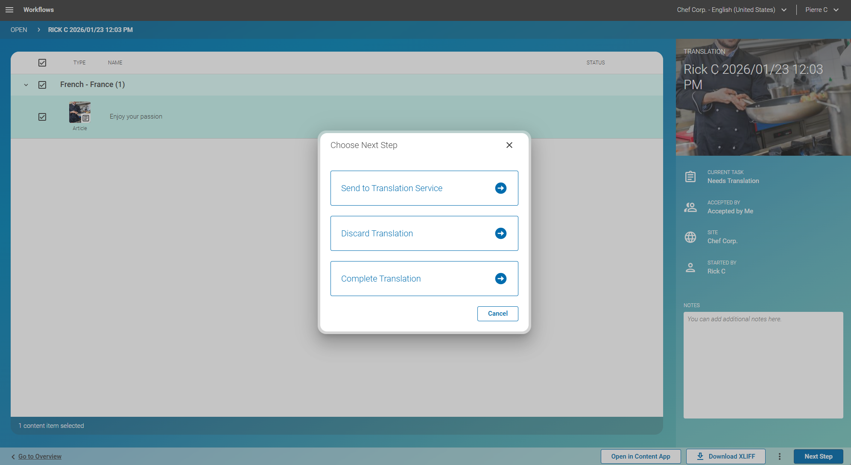Select the Complete Translation arrow icon

[500, 279]
